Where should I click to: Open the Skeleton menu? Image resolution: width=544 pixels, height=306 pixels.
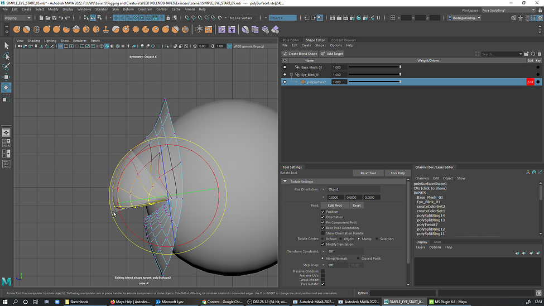(102, 9)
